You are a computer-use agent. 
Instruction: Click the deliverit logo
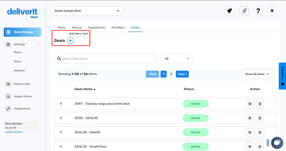pyautogui.click(x=22, y=13)
